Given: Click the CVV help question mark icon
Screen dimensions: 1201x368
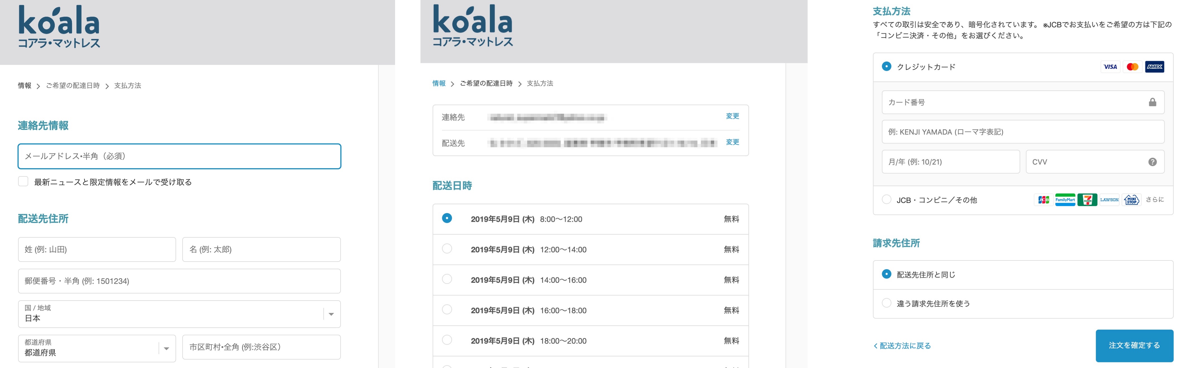Looking at the screenshot, I should pos(1152,162).
